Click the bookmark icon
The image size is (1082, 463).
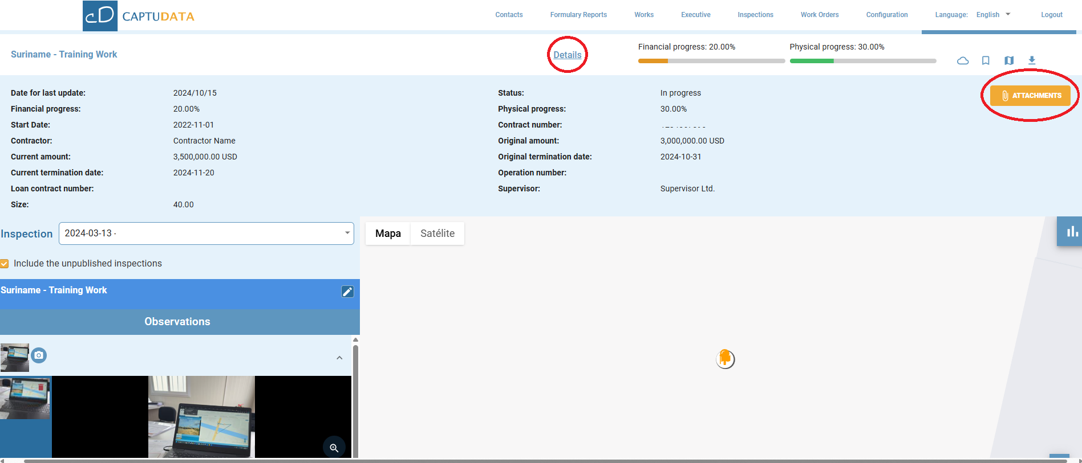[986, 60]
